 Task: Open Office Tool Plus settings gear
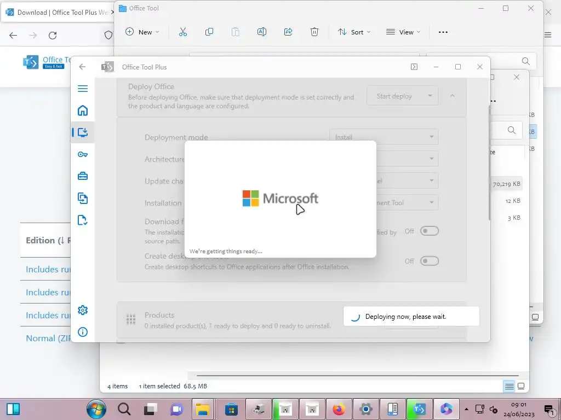click(83, 310)
